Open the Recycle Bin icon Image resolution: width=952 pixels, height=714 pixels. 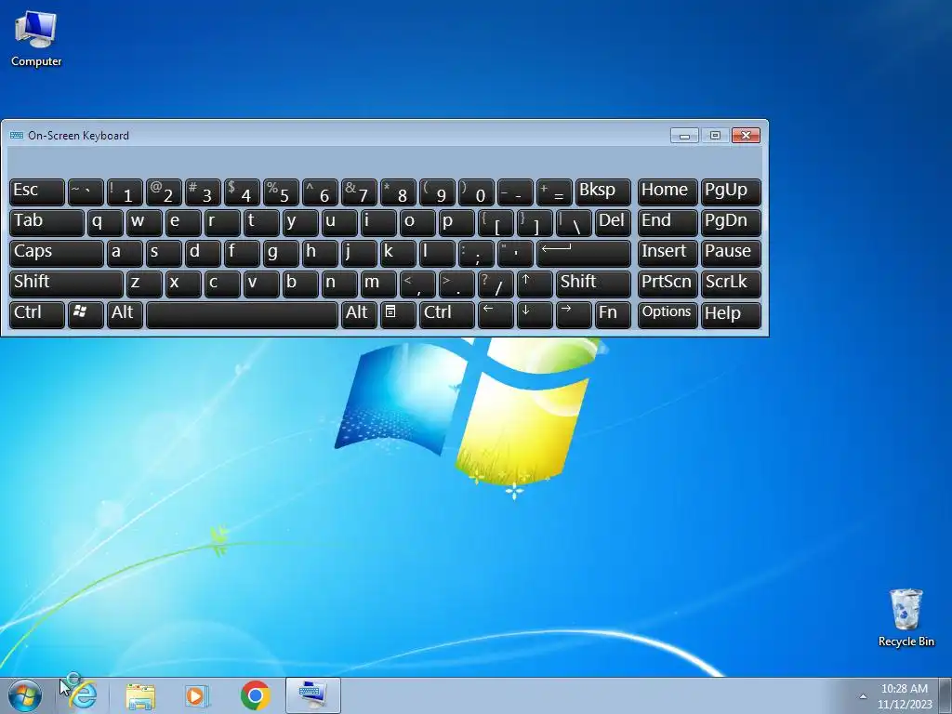(906, 617)
